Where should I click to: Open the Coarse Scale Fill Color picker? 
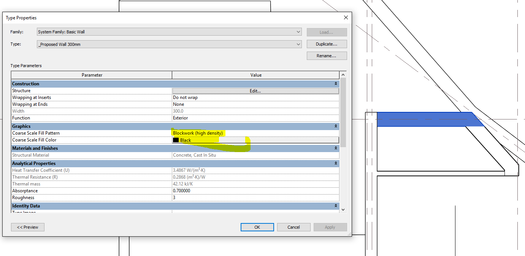(255, 140)
